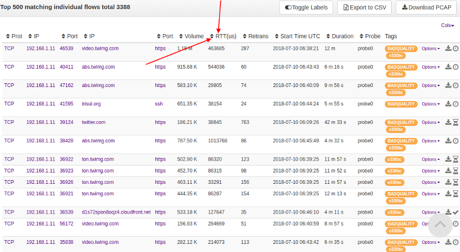Image resolution: width=460 pixels, height=252 pixels.
Task: Click clock icon on trisul.org ssh row
Action: pyautogui.click(x=456, y=104)
